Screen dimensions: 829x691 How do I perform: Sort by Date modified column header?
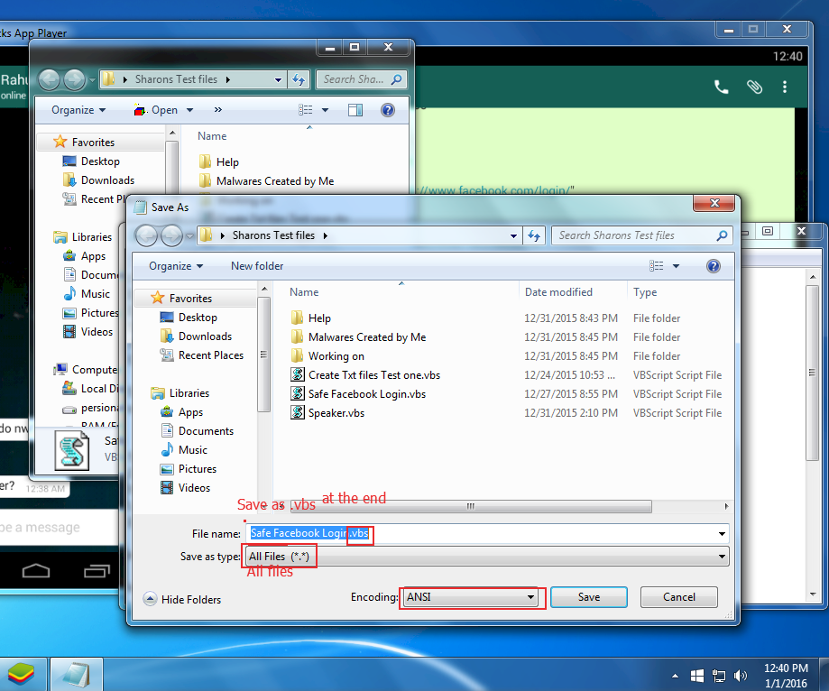tap(558, 292)
